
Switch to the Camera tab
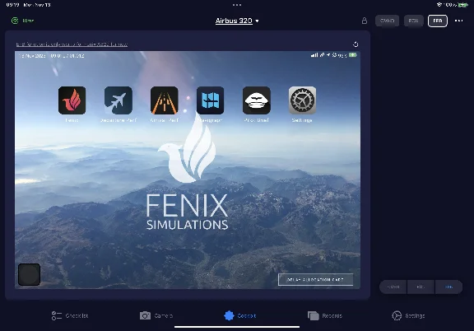(x=156, y=315)
